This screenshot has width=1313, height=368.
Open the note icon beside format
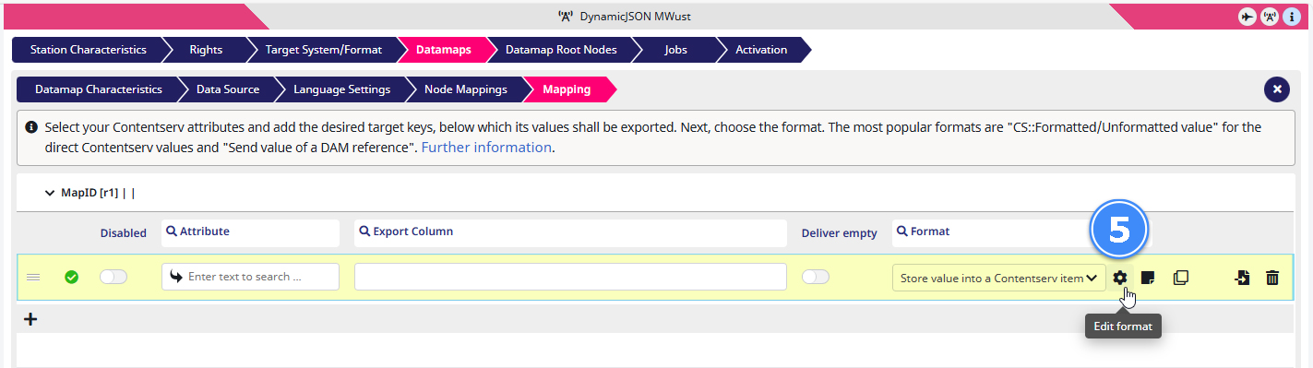1148,278
